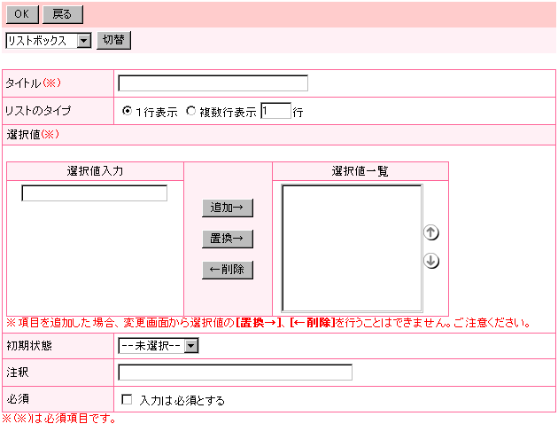This screenshot has width=558, height=424.
Task: Focus the タイトル text field
Action: (x=213, y=83)
